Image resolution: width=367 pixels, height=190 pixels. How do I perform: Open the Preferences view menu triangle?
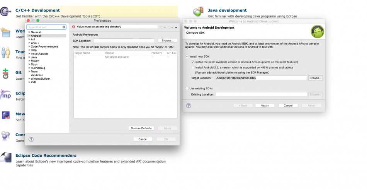tap(176, 27)
